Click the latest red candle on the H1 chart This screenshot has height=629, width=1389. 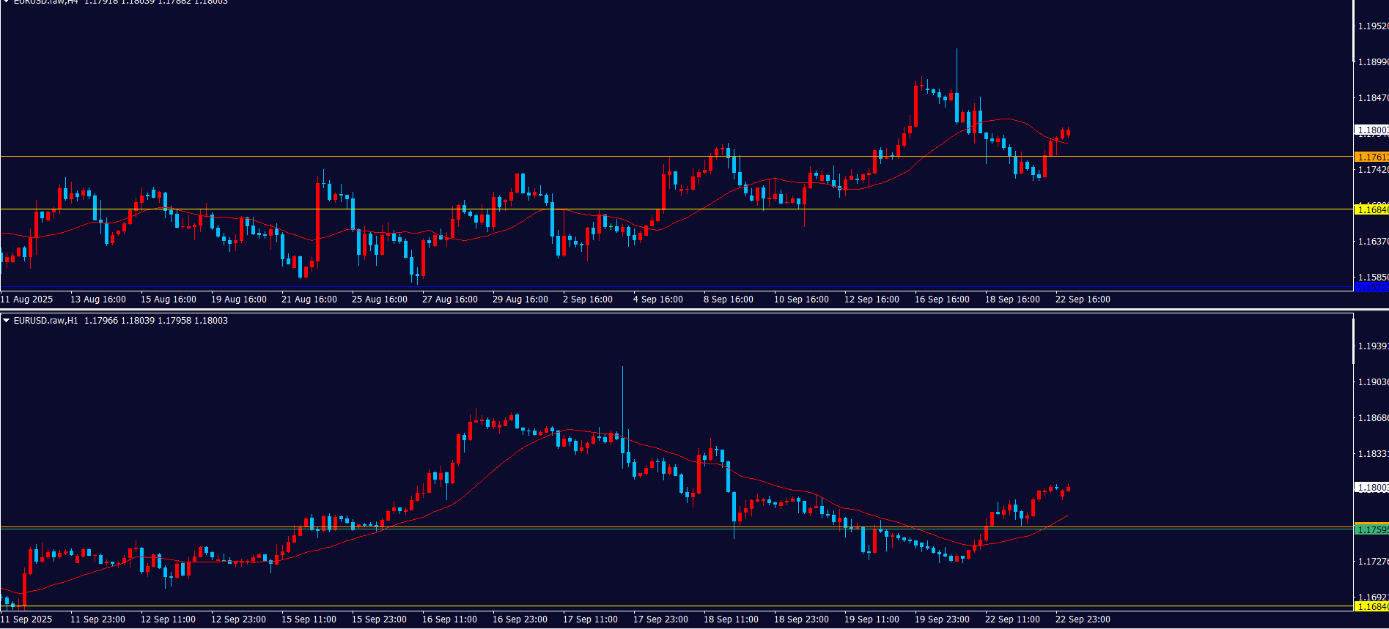coord(1068,489)
